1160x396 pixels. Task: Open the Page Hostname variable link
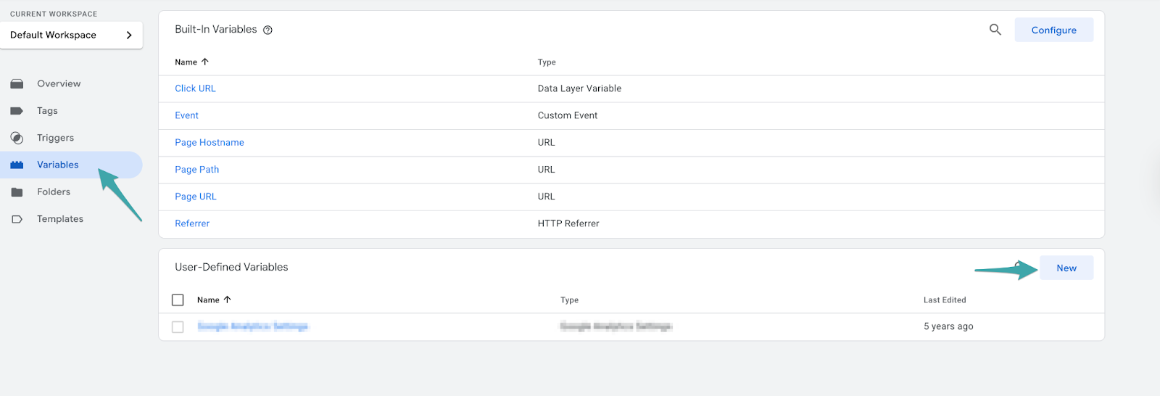click(209, 143)
